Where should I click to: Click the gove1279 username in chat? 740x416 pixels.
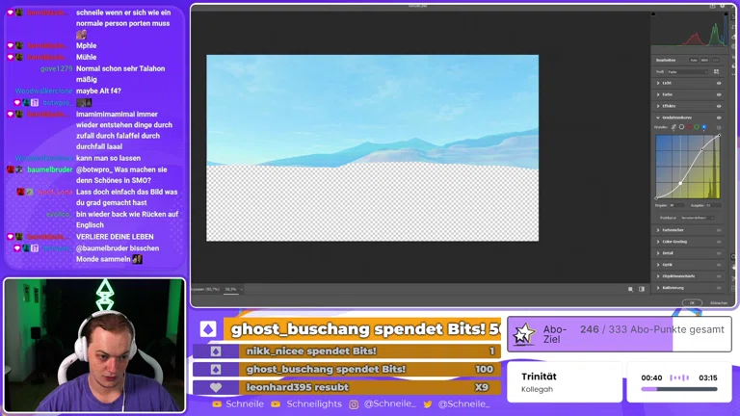point(56,69)
